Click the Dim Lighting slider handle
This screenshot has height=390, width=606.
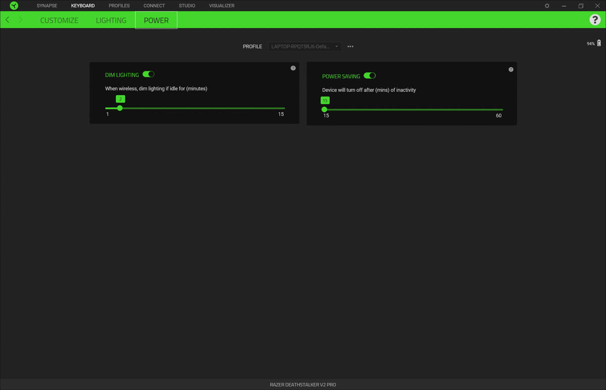pos(120,108)
